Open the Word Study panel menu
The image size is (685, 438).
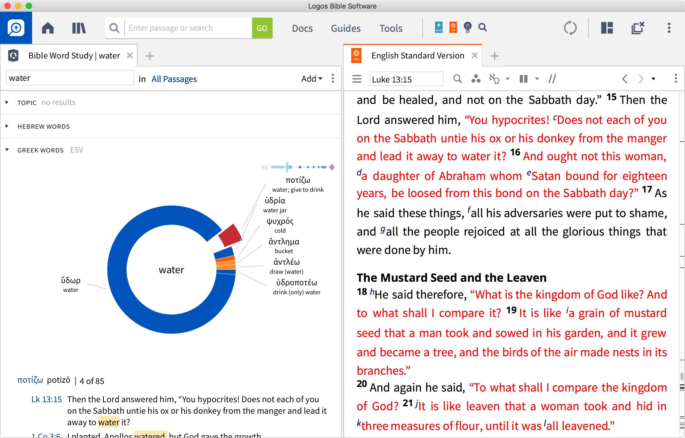click(x=333, y=78)
